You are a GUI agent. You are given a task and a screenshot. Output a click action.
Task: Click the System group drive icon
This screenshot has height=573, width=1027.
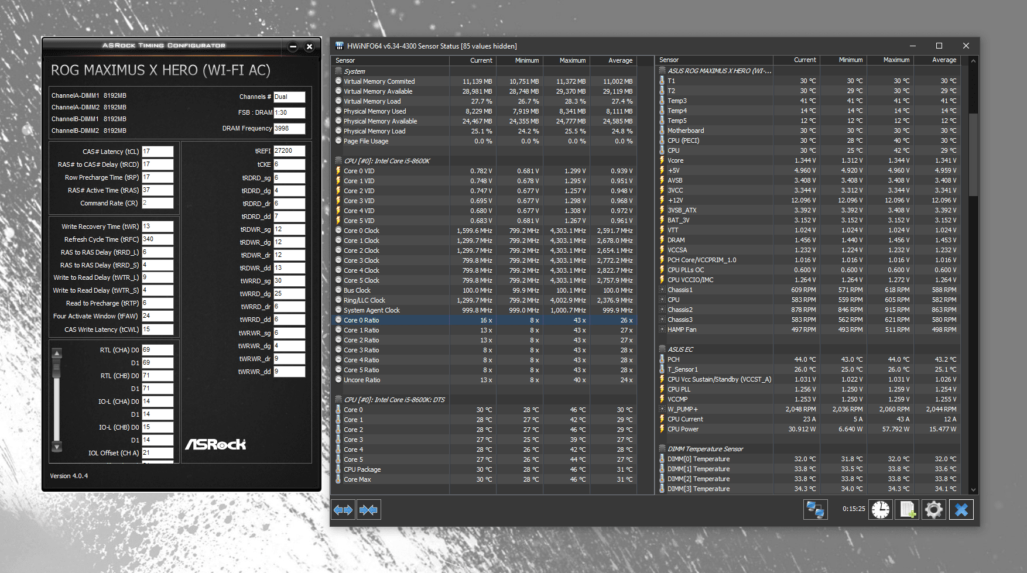[338, 71]
